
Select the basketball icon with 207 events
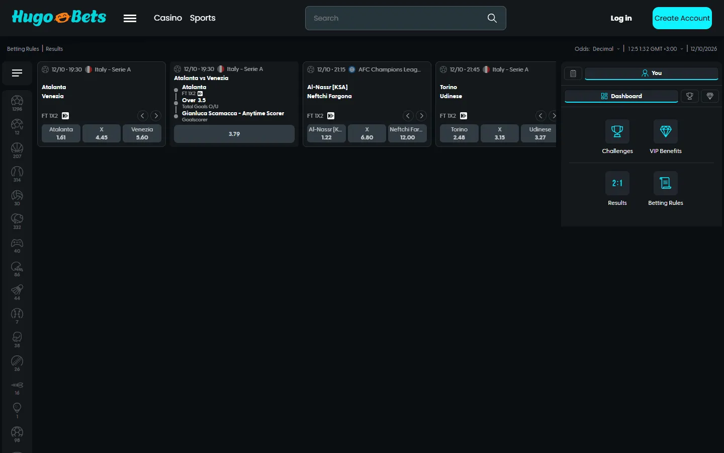pos(17,150)
